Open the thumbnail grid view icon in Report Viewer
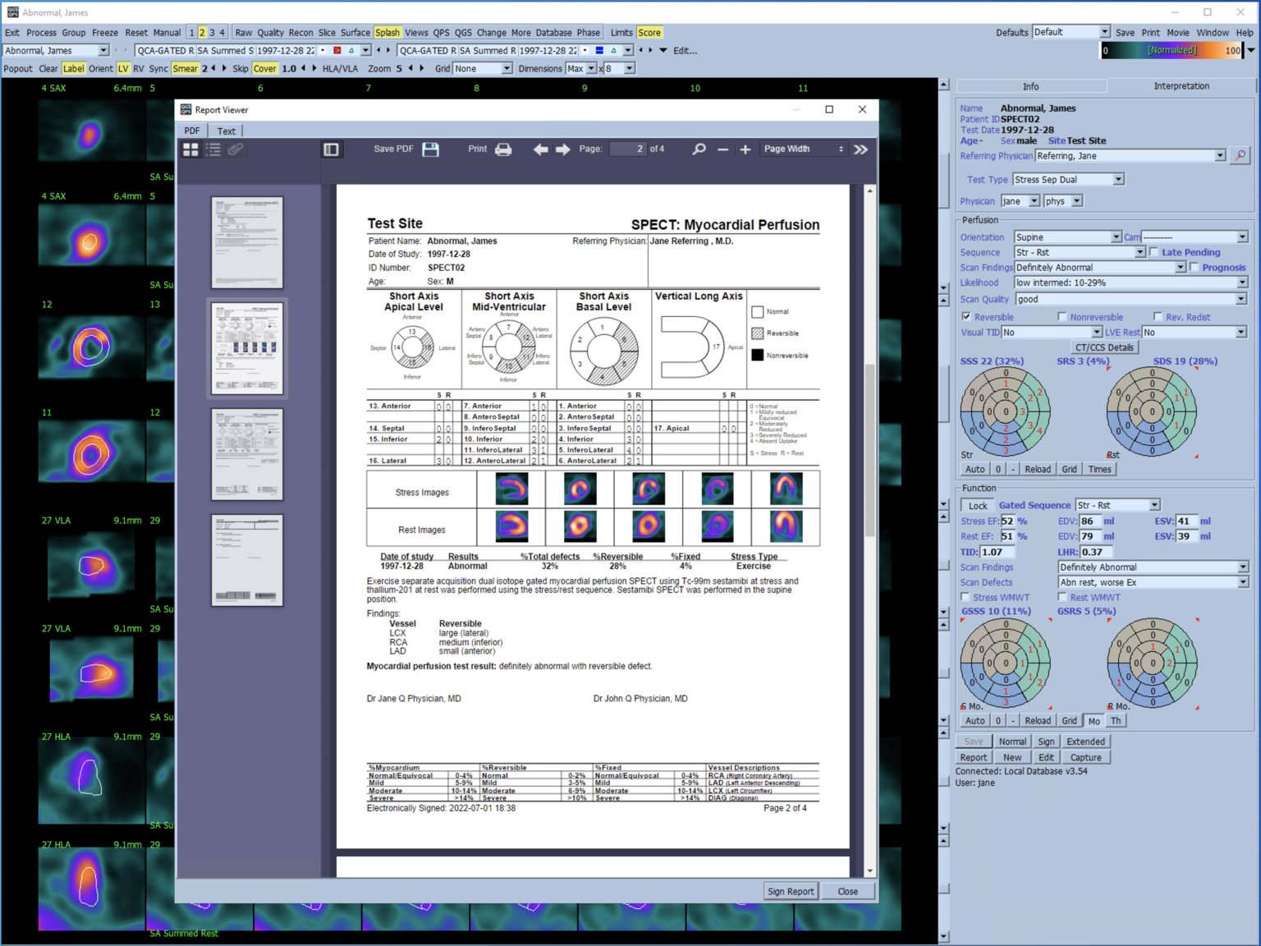The width and height of the screenshot is (1261, 946). (190, 149)
